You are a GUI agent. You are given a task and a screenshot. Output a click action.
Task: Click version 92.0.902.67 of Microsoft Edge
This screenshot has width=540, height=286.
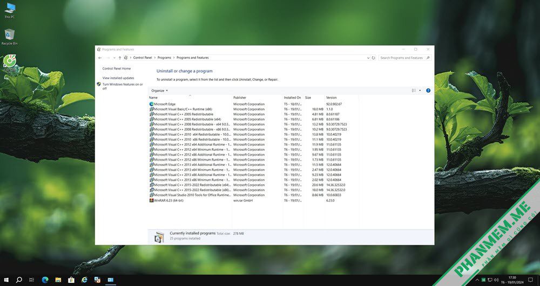tap(334, 104)
